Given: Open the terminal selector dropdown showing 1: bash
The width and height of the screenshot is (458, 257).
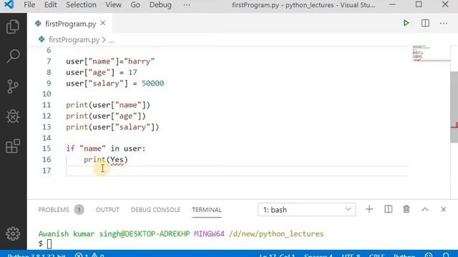Looking at the screenshot, I should pos(307,209).
